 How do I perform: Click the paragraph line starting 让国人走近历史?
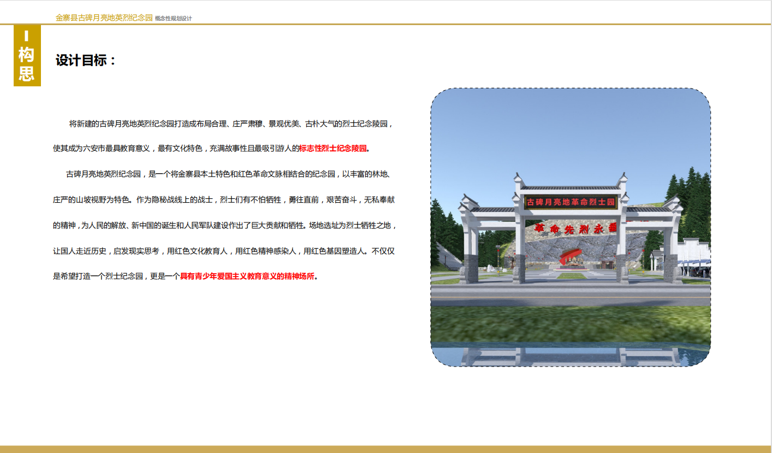click(227, 251)
